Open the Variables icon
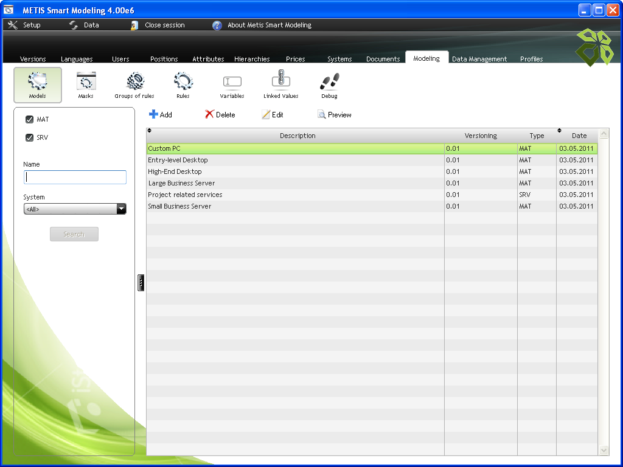Screen dimensions: 623x467 coord(232,81)
